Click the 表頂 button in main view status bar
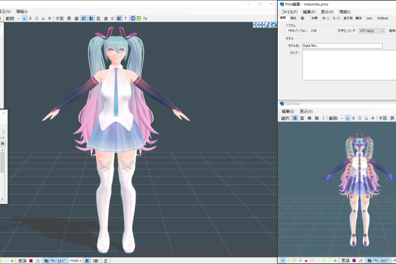The height and width of the screenshot is (264, 396). tap(22, 261)
